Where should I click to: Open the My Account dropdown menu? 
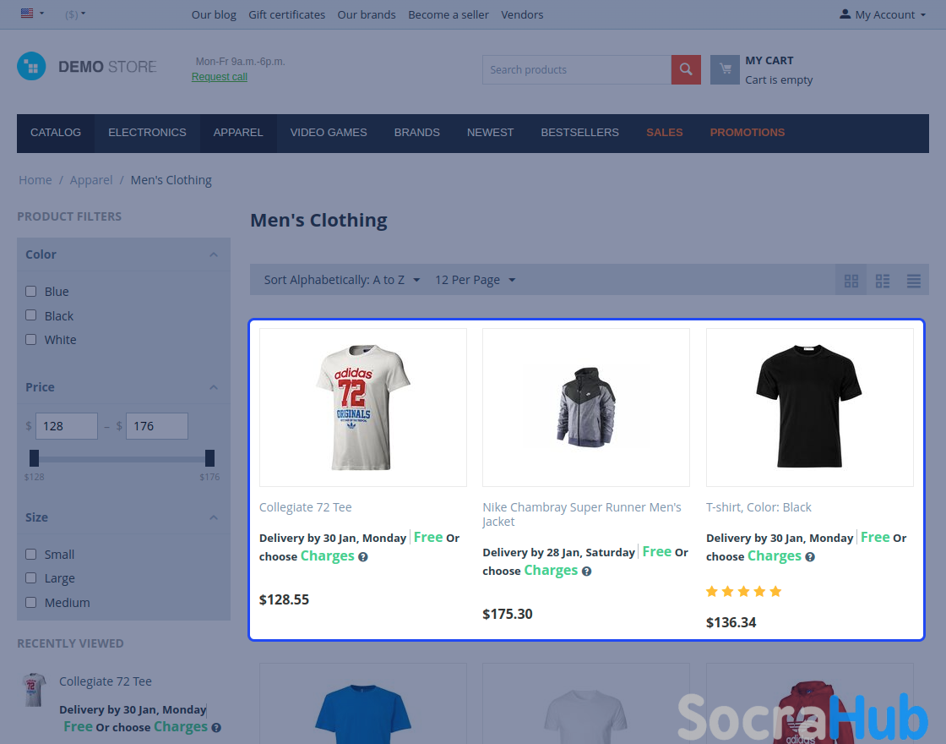pyautogui.click(x=883, y=14)
